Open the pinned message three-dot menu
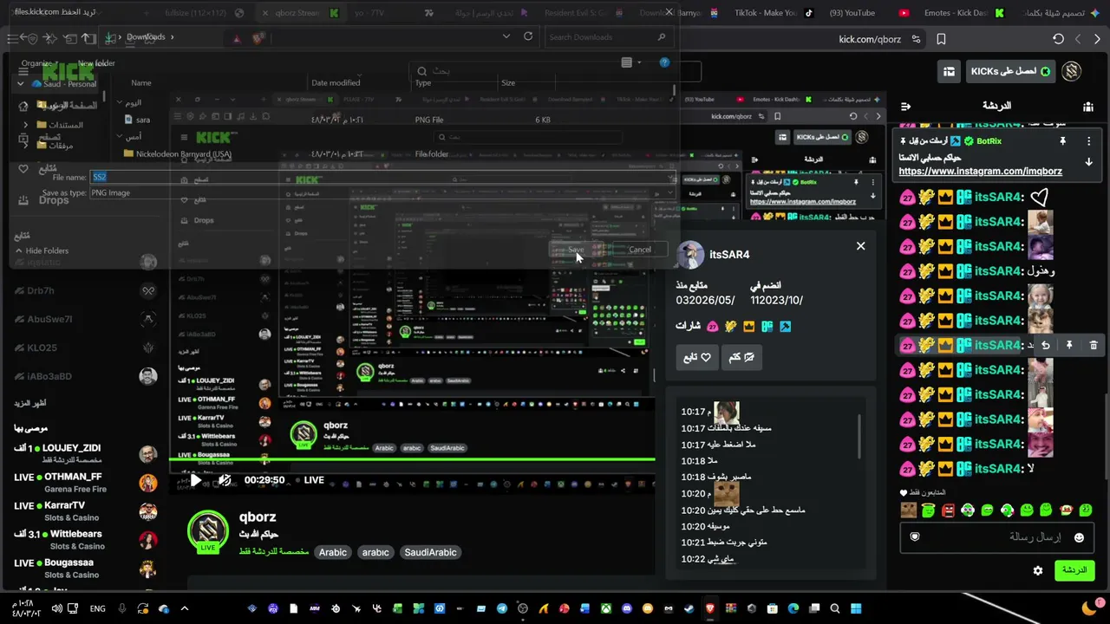 tap(1089, 140)
